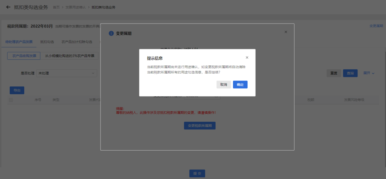
Task: Click the 税额 column header
Action: [x=311, y=100]
